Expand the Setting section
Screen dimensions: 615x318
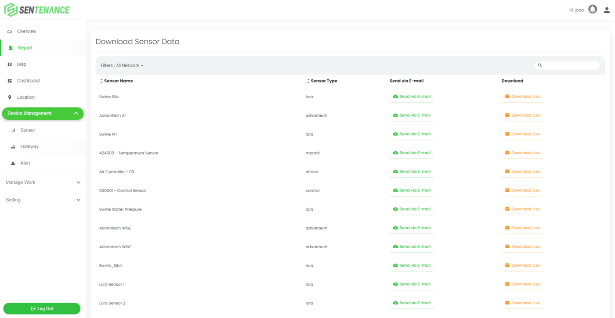[x=43, y=200]
